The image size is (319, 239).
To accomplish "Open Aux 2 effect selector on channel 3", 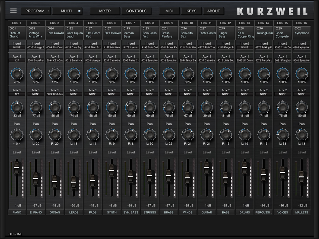I will tap(55, 94).
